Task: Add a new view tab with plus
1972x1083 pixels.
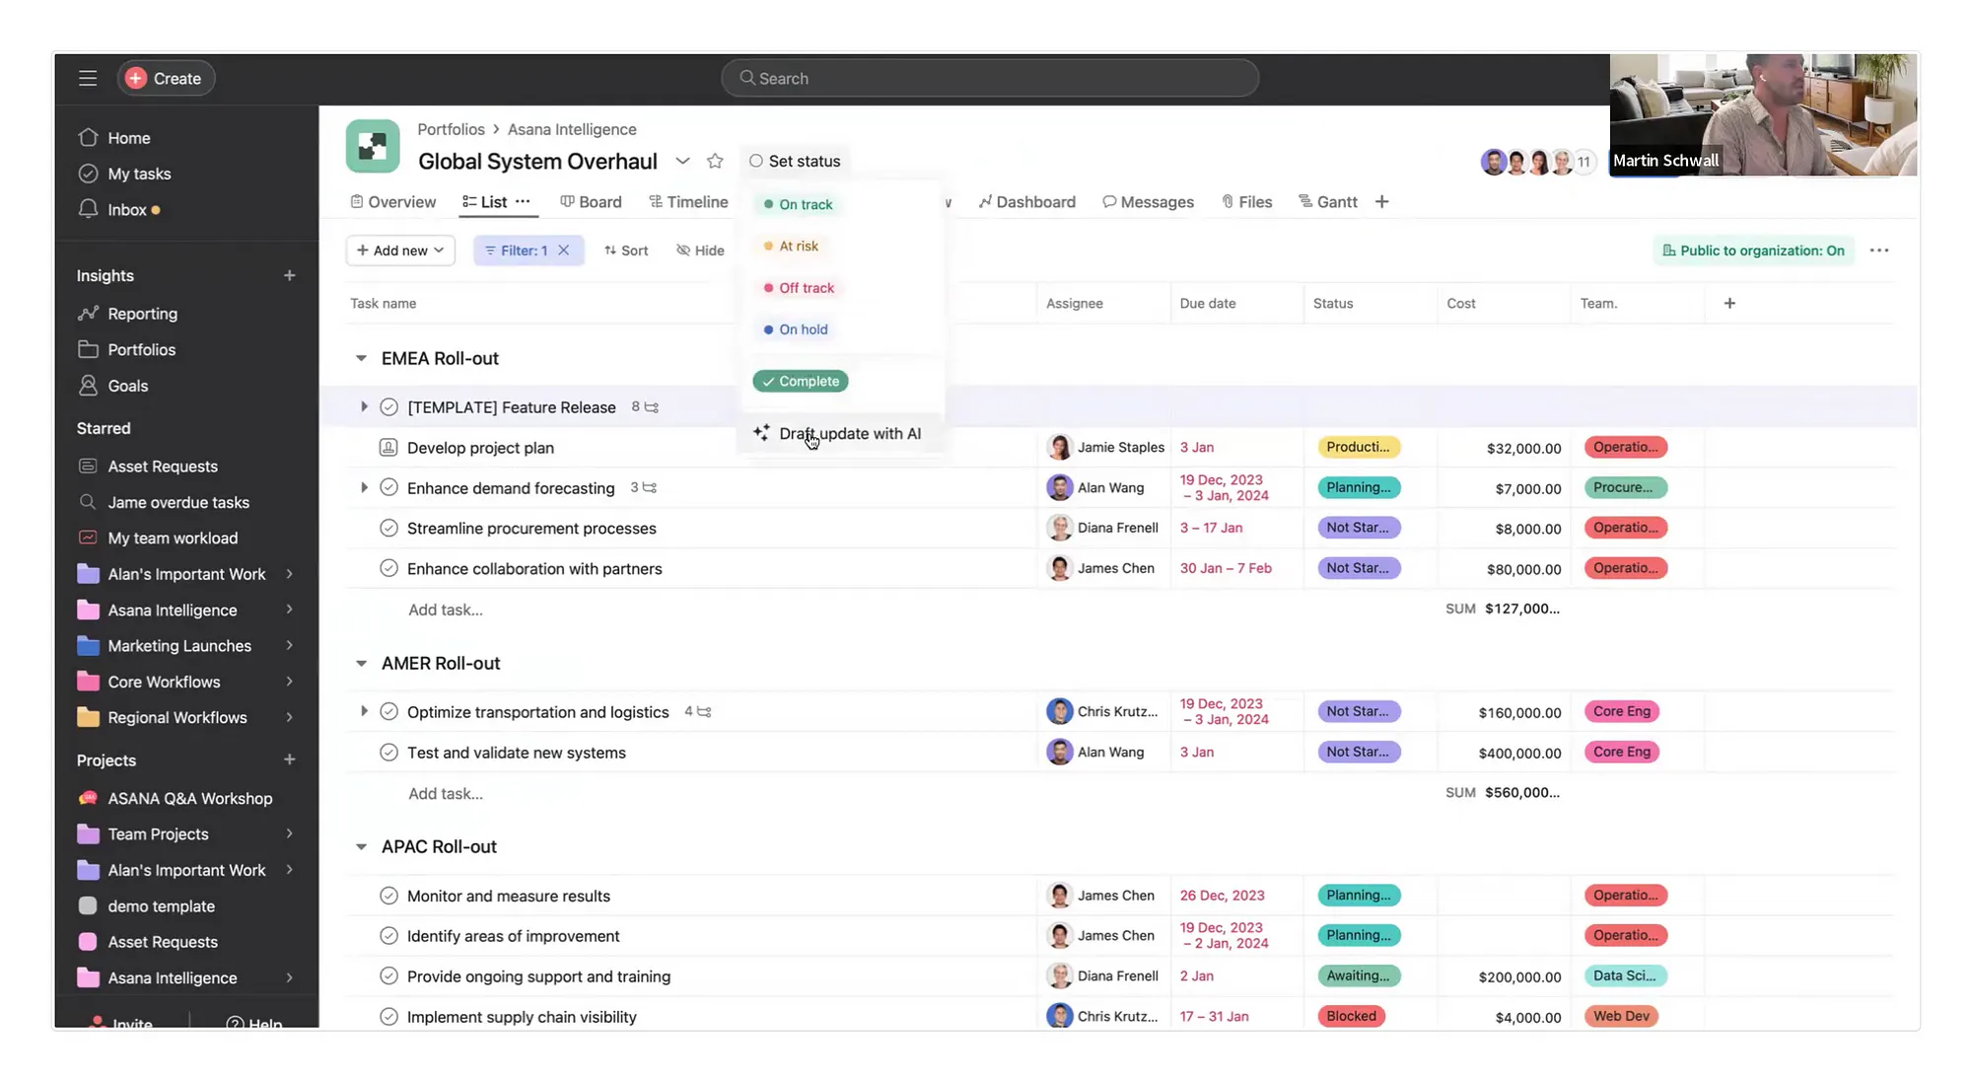Action: point(1381,202)
